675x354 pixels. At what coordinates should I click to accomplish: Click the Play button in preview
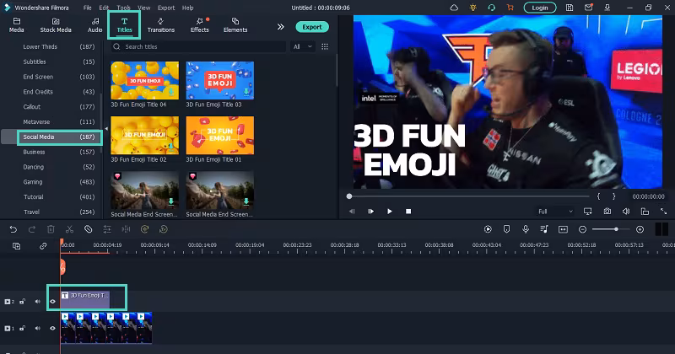(390, 212)
